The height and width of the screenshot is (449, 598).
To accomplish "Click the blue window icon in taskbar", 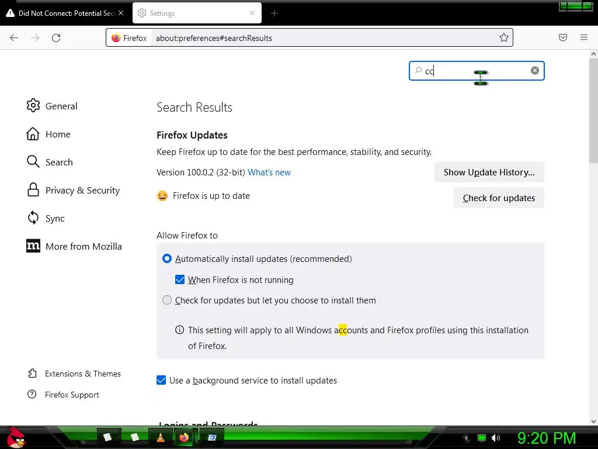I will [212, 437].
